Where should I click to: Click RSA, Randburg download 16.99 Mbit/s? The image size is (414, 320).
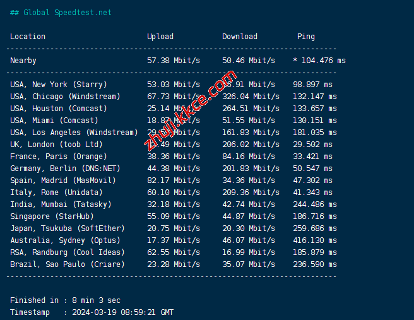point(249,252)
